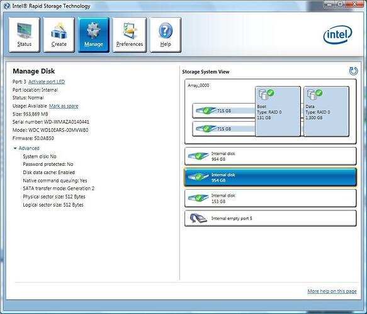Select the Manage tab
The width and height of the screenshot is (367, 314).
click(94, 35)
